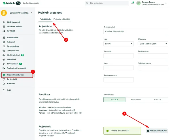Open Käyttäjät users icon in sidebar
The height and width of the screenshot is (140, 170).
tap(4, 31)
